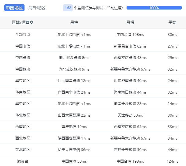Click the 32ms average for 华南地区
The height and width of the screenshot is (166, 186).
[x=172, y=92]
